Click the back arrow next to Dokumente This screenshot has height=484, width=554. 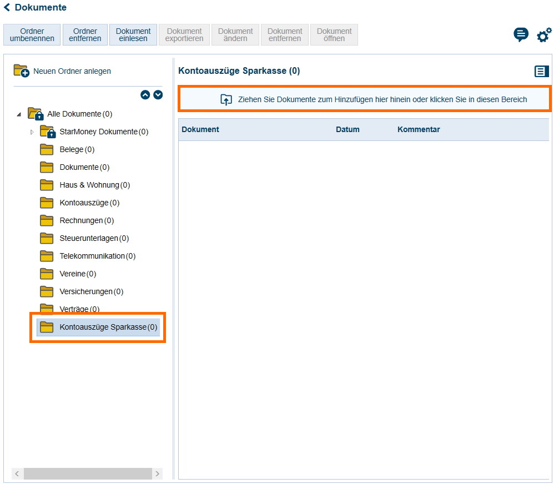pos(7,7)
